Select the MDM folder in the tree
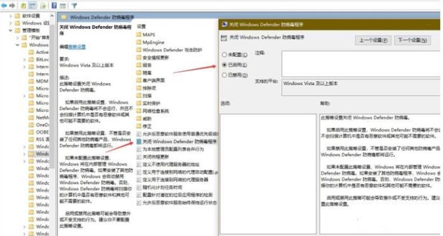This screenshot has height=236, width=443. tap(39, 81)
